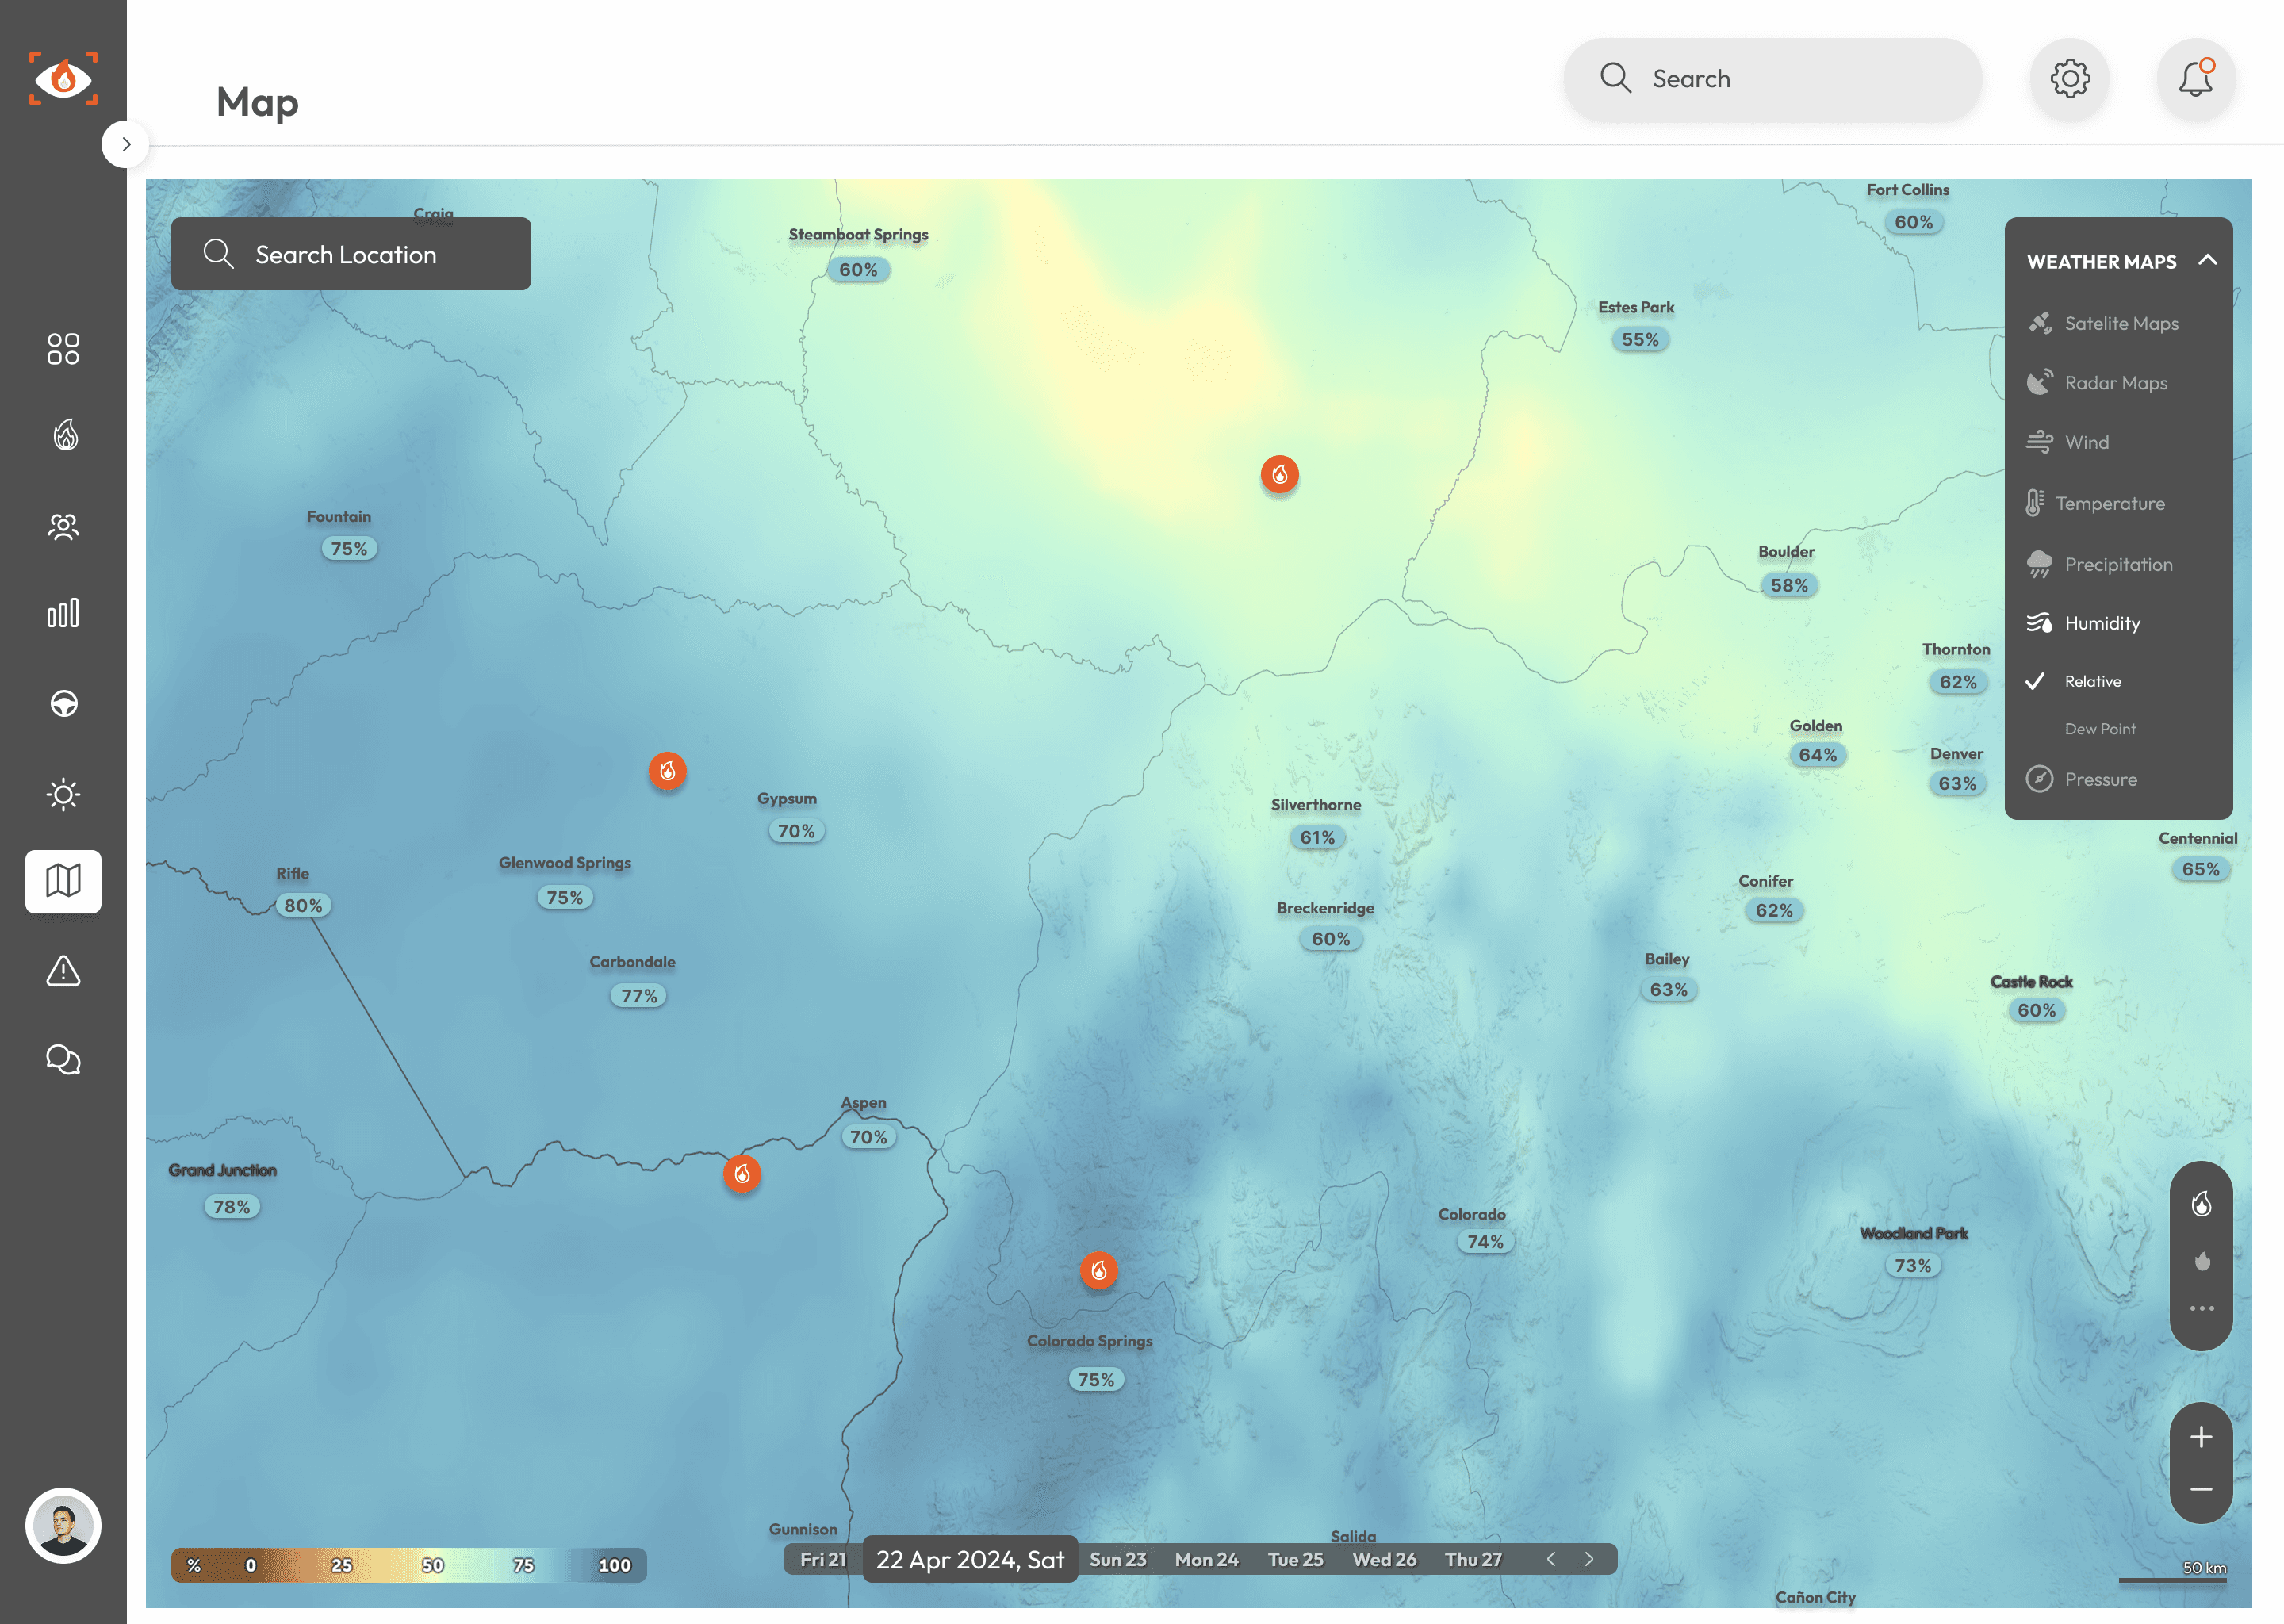Click the top Search field

(x=1772, y=79)
